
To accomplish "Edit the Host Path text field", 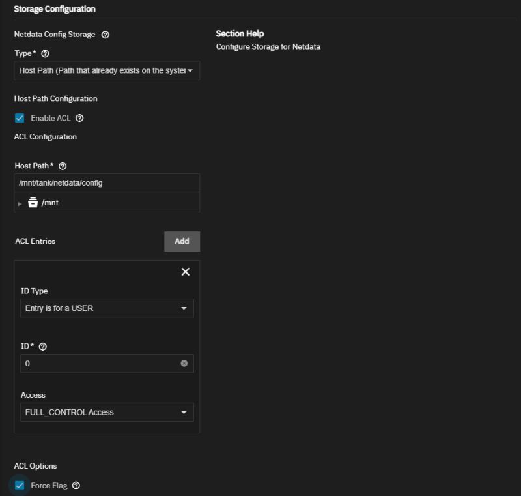I will tap(107, 182).
